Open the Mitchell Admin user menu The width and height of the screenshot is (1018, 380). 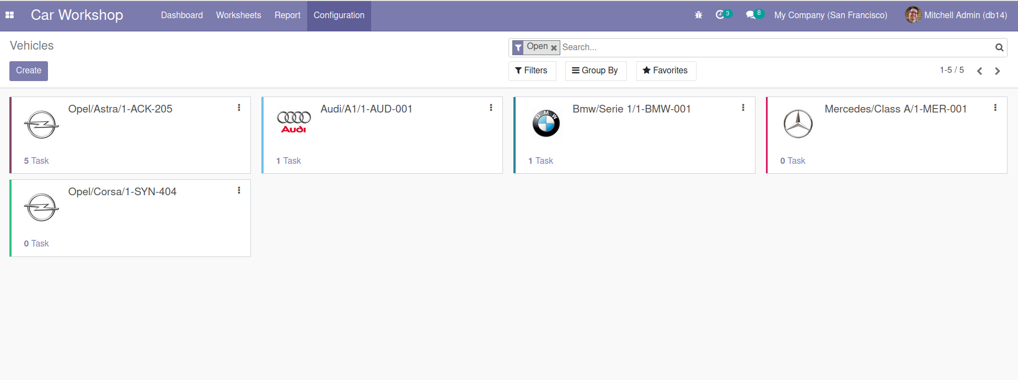click(956, 15)
